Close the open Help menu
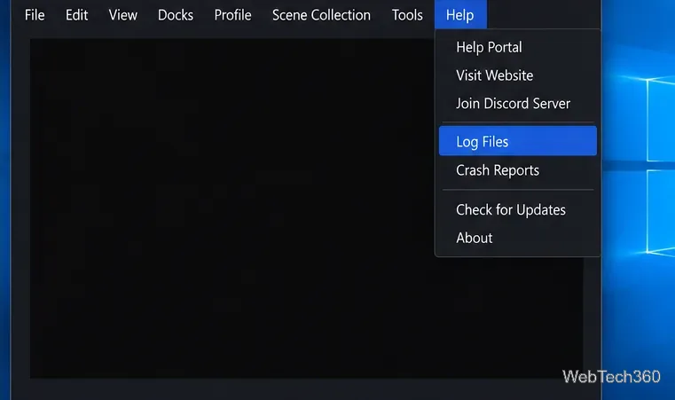The width and height of the screenshot is (675, 400). [x=460, y=15]
